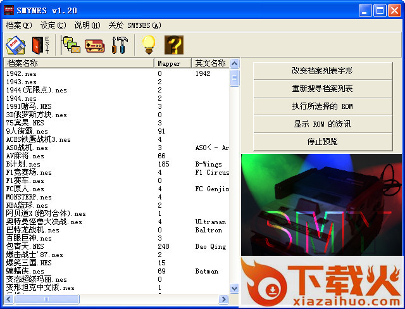The width and height of the screenshot is (405, 309).
Task: Open ROM file with floppy disk icon
Action: [16, 45]
